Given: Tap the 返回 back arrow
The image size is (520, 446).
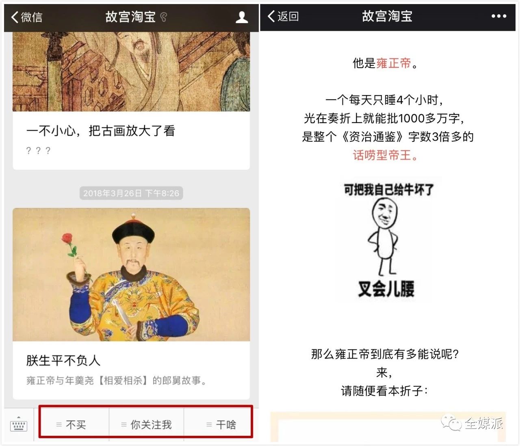Looking at the screenshot, I should coord(271,16).
